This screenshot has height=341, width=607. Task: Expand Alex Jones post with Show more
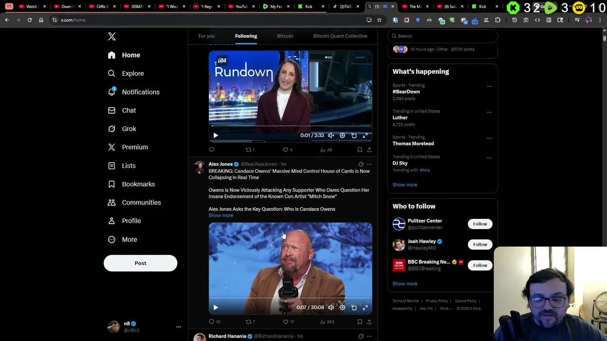(x=221, y=215)
